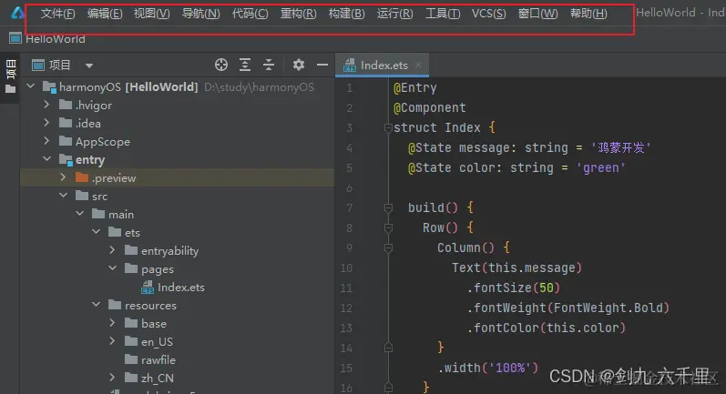Screen dimensions: 726x394
Task: Click the 'green' string literal
Action: [x=601, y=167]
